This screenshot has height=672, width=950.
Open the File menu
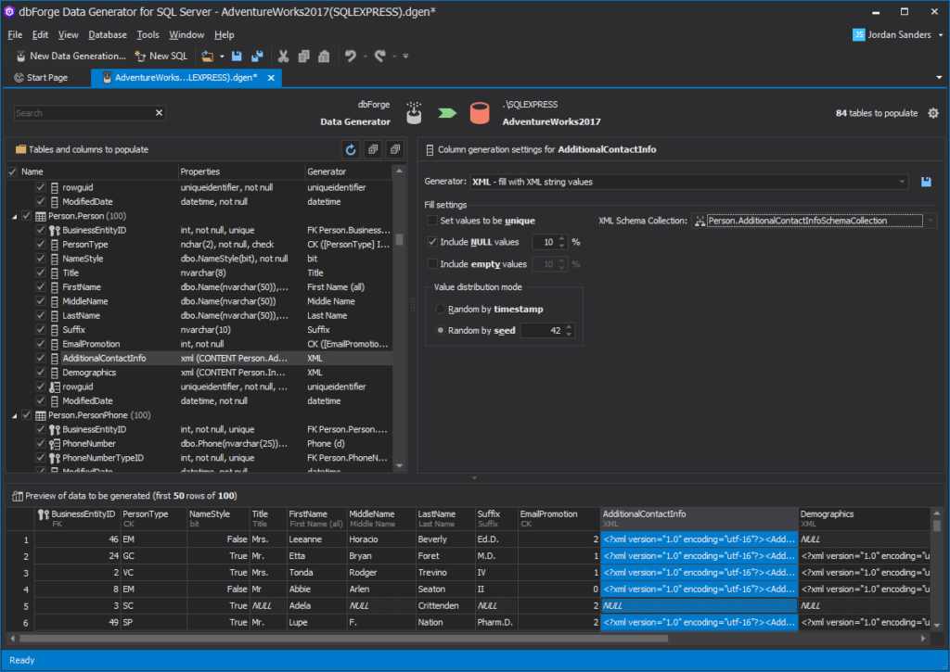(x=15, y=34)
